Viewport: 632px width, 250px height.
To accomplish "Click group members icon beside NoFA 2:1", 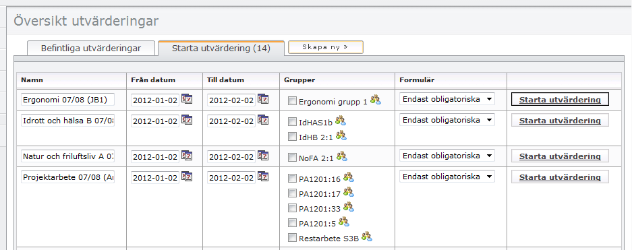I will tap(342, 156).
